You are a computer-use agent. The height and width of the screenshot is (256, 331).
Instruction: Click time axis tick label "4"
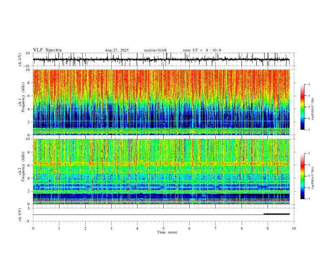[x=137, y=228]
